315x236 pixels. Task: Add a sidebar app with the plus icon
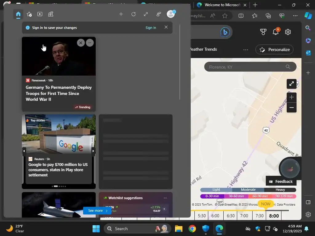(308, 73)
